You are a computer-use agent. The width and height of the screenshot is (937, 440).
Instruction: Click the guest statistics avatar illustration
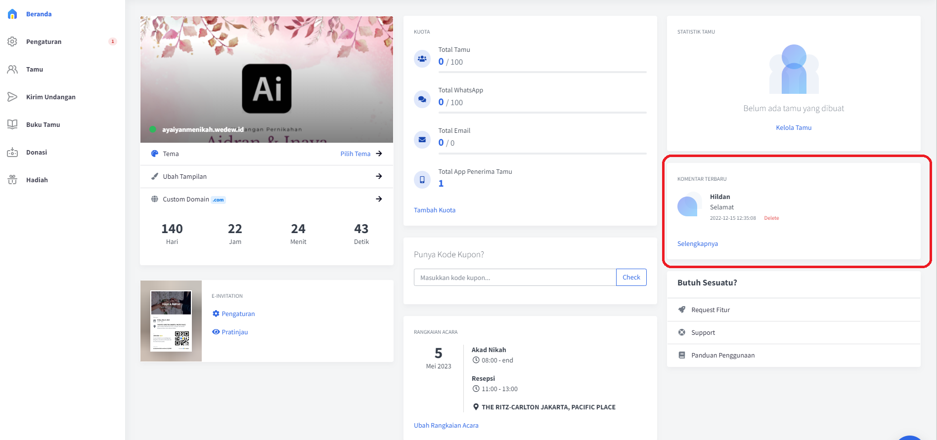(x=794, y=69)
